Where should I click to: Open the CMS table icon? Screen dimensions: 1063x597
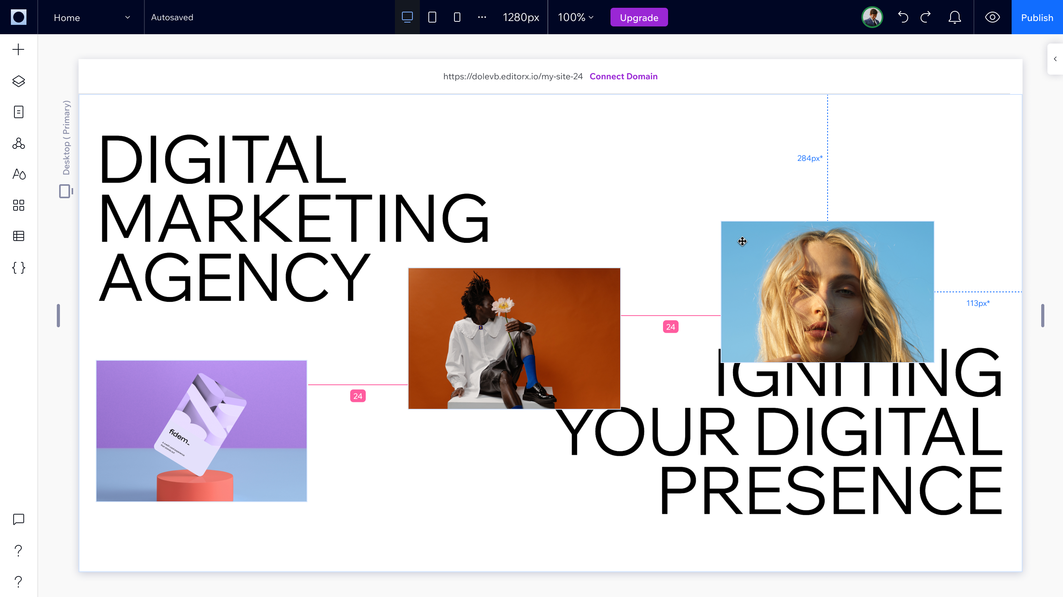pyautogui.click(x=19, y=236)
